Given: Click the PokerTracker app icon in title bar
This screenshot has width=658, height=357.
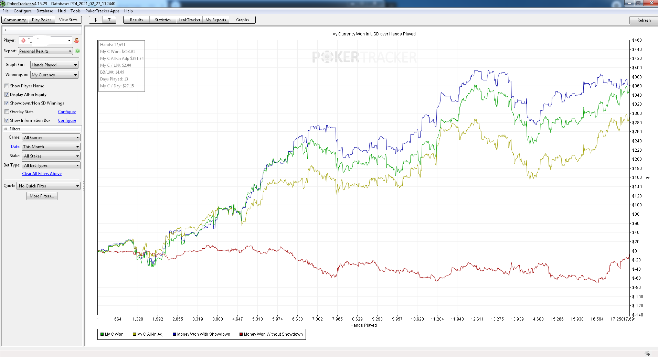Looking at the screenshot, I should click(3, 3).
